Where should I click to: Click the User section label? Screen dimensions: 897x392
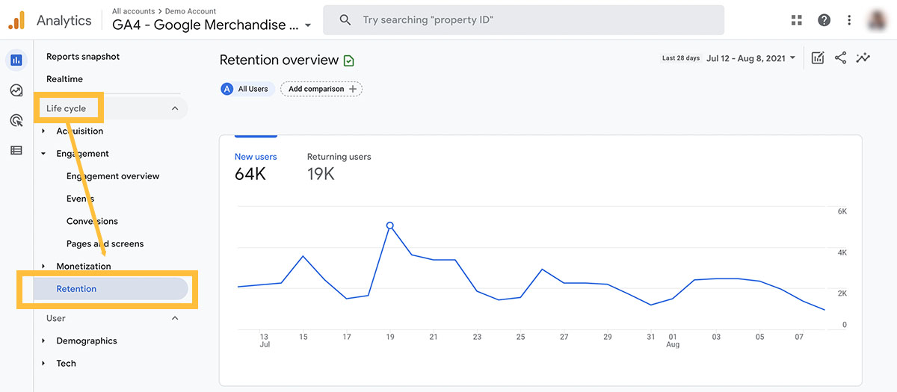[x=56, y=318]
